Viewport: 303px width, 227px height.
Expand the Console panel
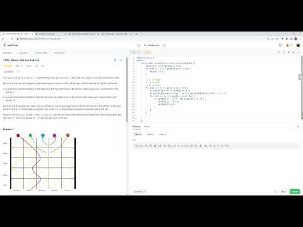(140, 192)
